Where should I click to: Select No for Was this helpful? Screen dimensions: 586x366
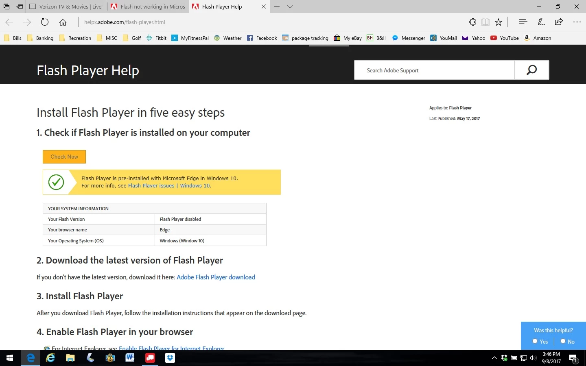point(563,341)
